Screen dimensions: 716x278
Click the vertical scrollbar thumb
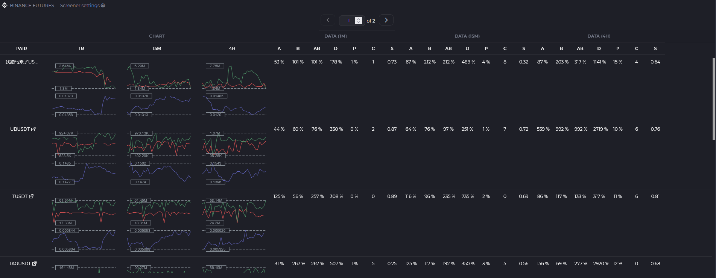click(713, 99)
